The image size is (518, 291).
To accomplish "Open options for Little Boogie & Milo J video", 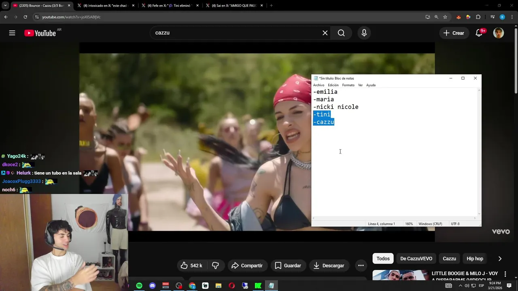I will pyautogui.click(x=505, y=274).
